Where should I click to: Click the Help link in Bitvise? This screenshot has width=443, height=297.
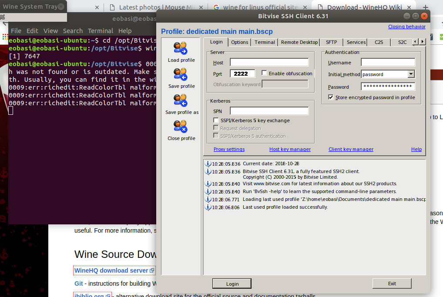416,149
